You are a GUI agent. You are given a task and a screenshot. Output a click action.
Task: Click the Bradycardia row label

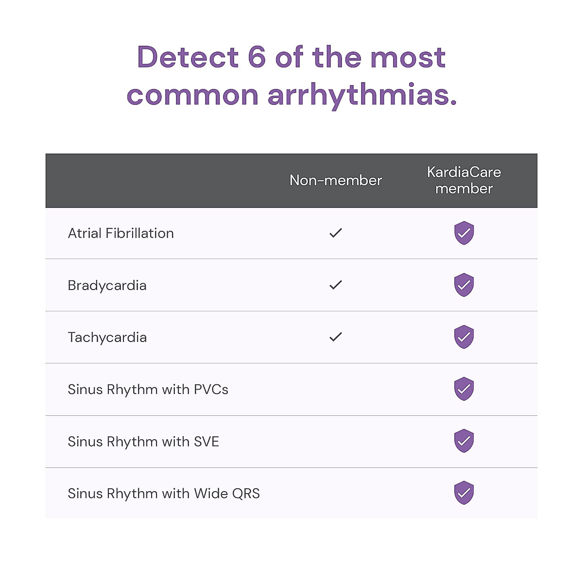coord(107,285)
